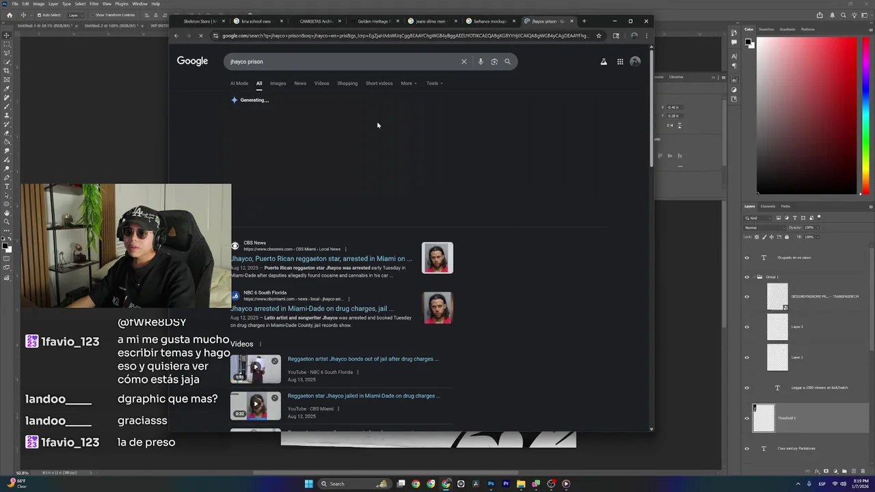Bookmark this page with star icon
This screenshot has height=492, width=875.
pyautogui.click(x=599, y=36)
